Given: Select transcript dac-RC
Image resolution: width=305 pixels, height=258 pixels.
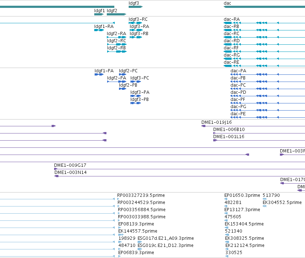Looking at the screenshot, I should [x=265, y=37].
